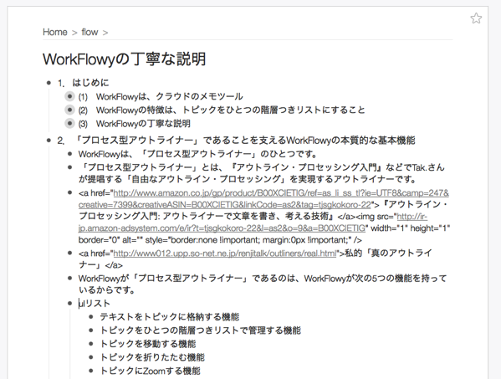Click bullet of WorkFlowyが「プロセス型アウトライナー」であるのは item
Screen dimensions: 501x379
70,278
